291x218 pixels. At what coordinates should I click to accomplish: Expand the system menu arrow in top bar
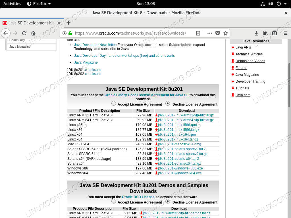[285, 4]
